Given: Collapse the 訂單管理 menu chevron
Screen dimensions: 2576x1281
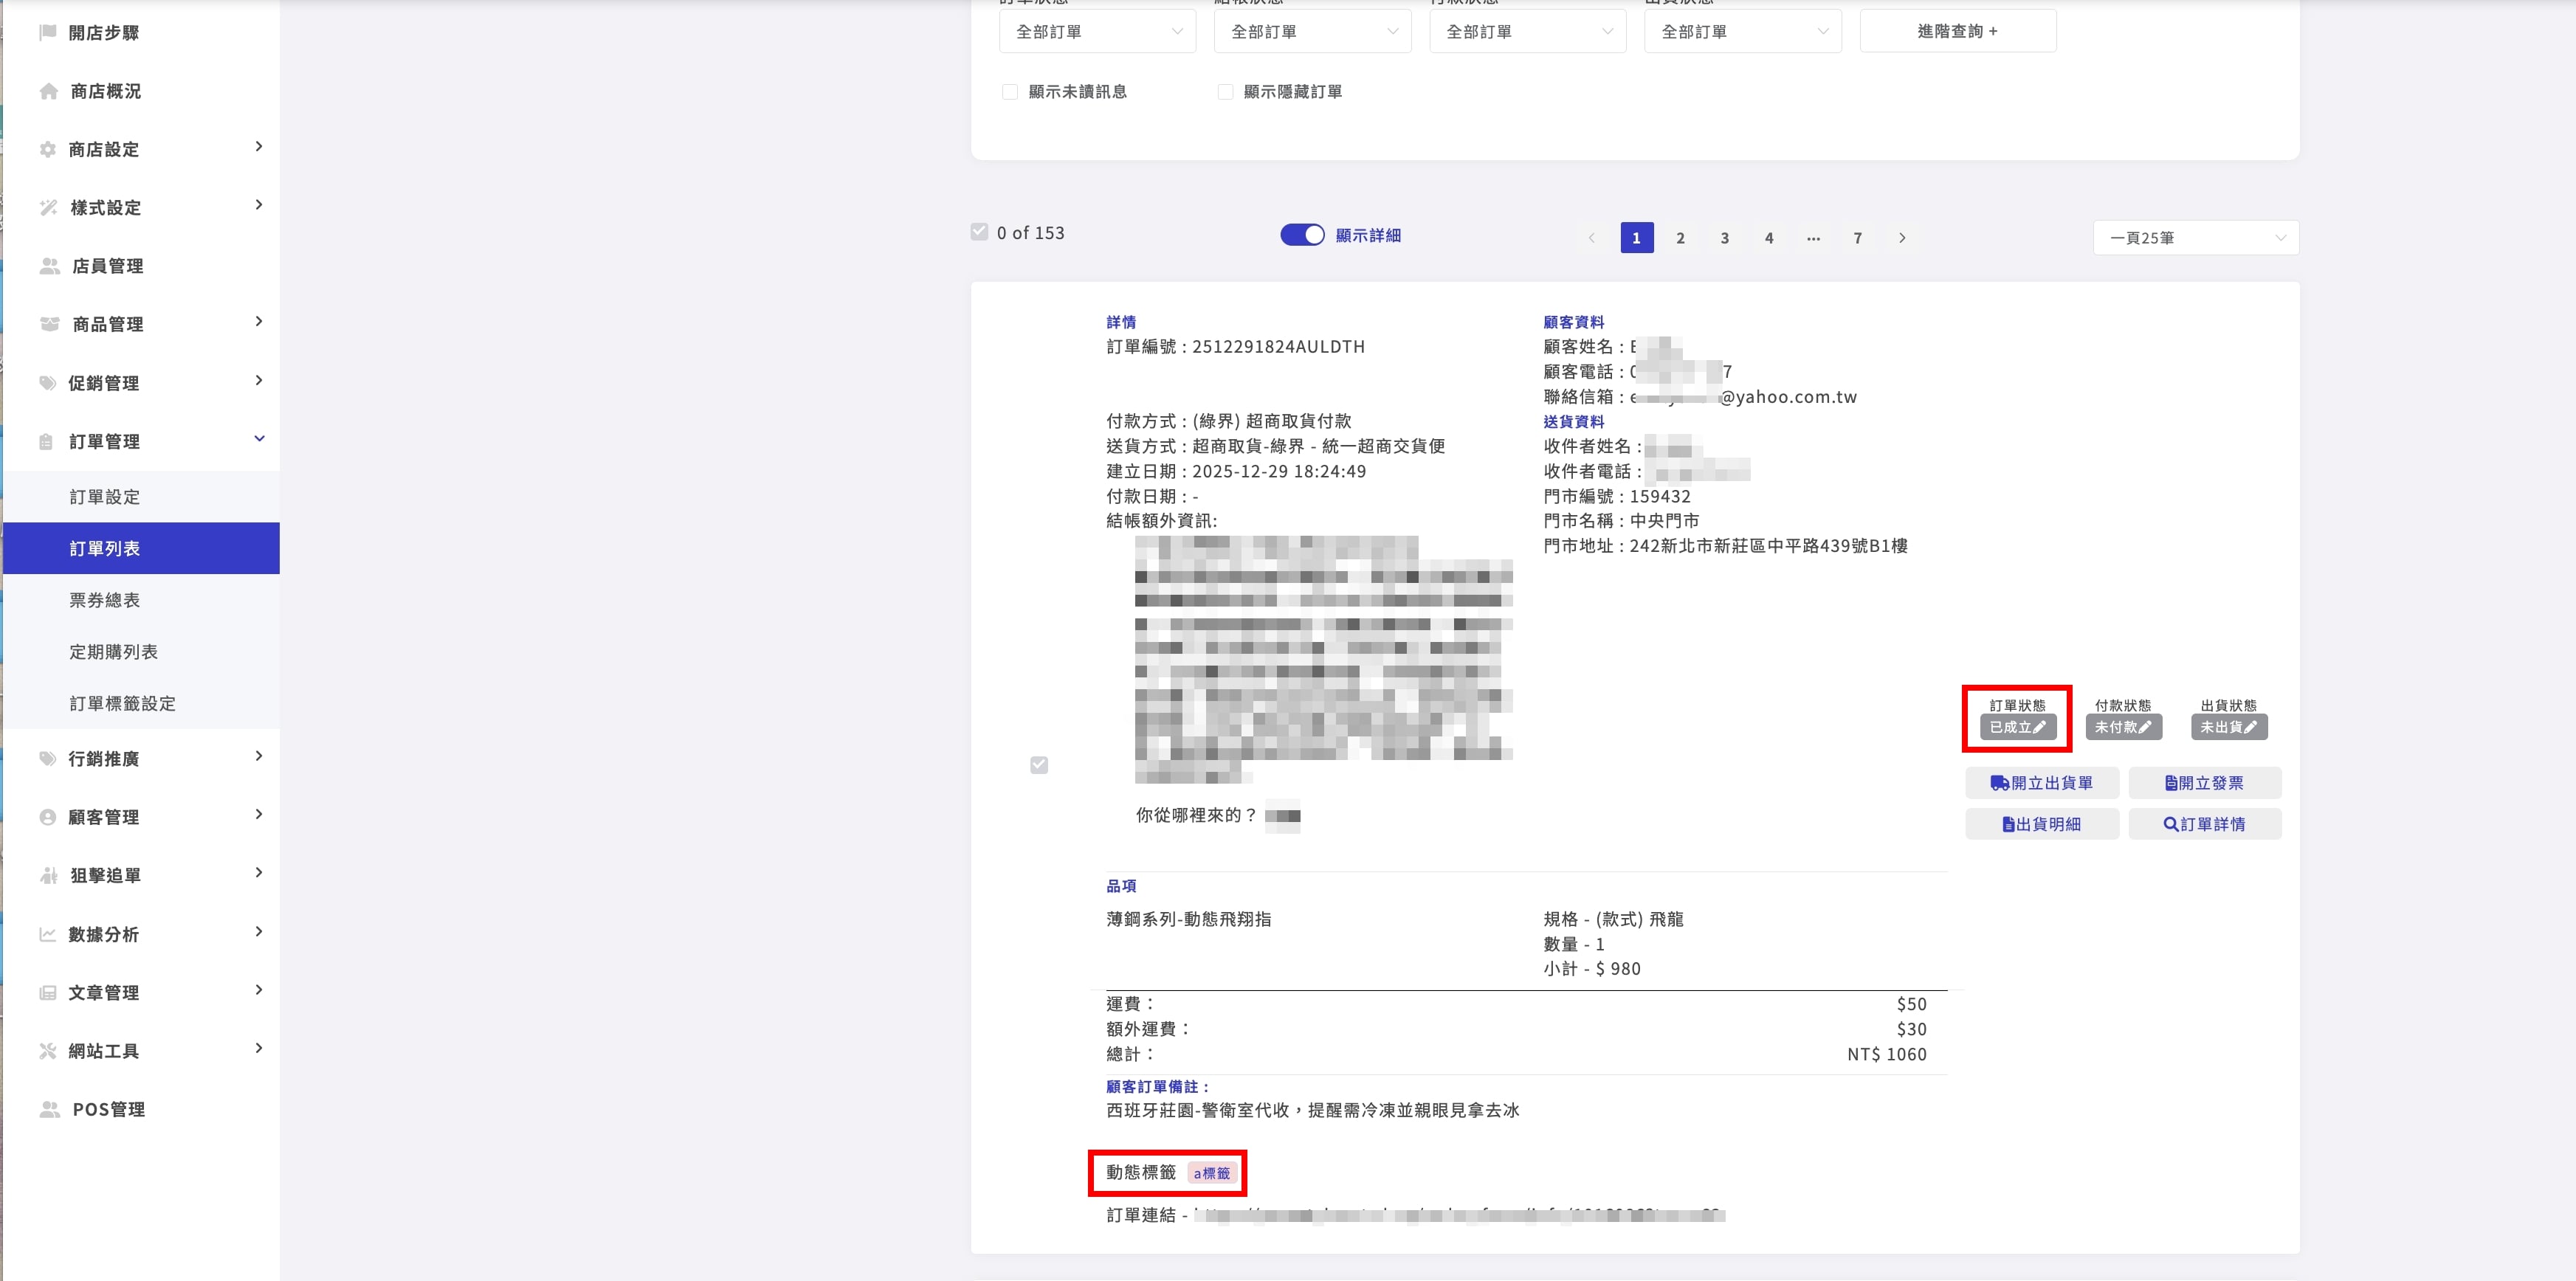Looking at the screenshot, I should tap(259, 439).
